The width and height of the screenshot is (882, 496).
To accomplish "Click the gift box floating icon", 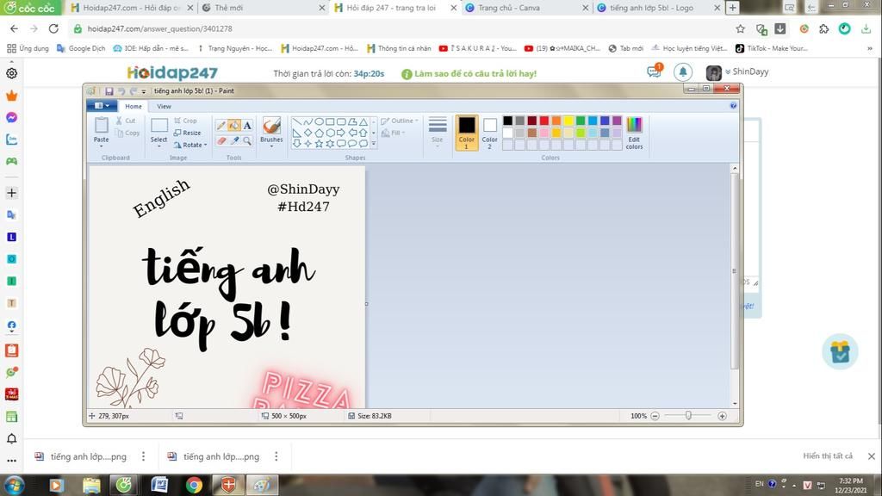I will coord(840,352).
